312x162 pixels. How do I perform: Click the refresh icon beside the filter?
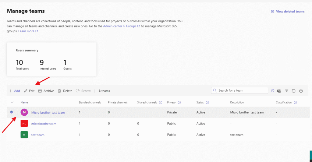294,91
